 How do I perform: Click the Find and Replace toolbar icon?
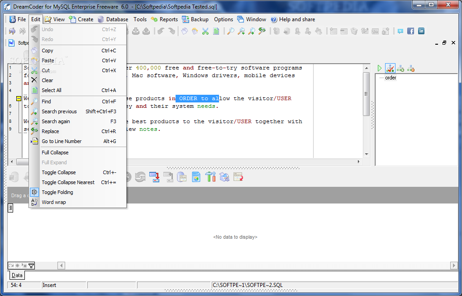click(x=262, y=31)
